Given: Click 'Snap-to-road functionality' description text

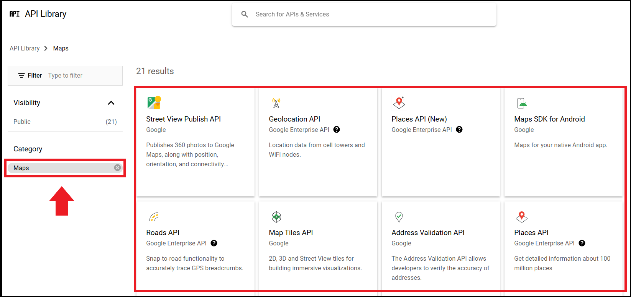Looking at the screenshot, I should (x=195, y=263).
